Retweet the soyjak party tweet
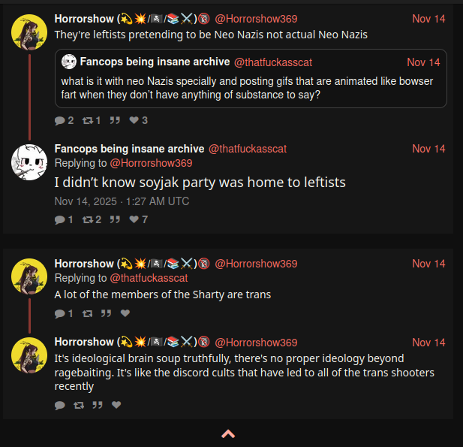463x447 pixels. 87,219
